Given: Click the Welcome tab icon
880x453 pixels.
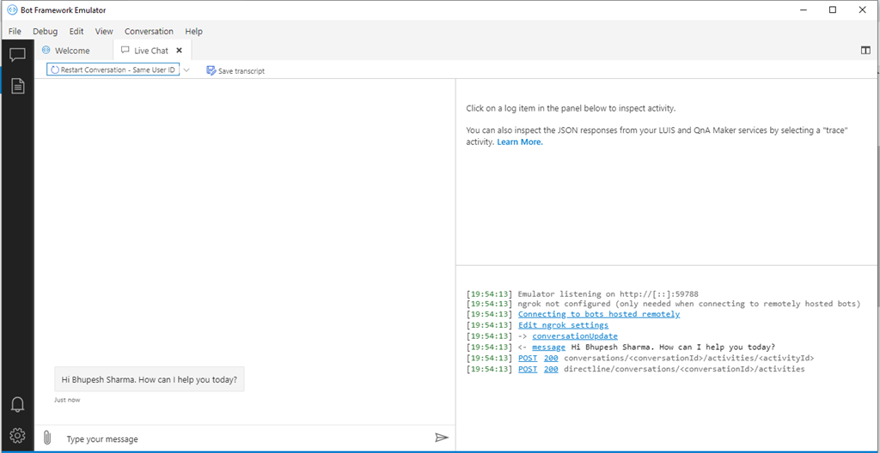Looking at the screenshot, I should click(x=46, y=50).
